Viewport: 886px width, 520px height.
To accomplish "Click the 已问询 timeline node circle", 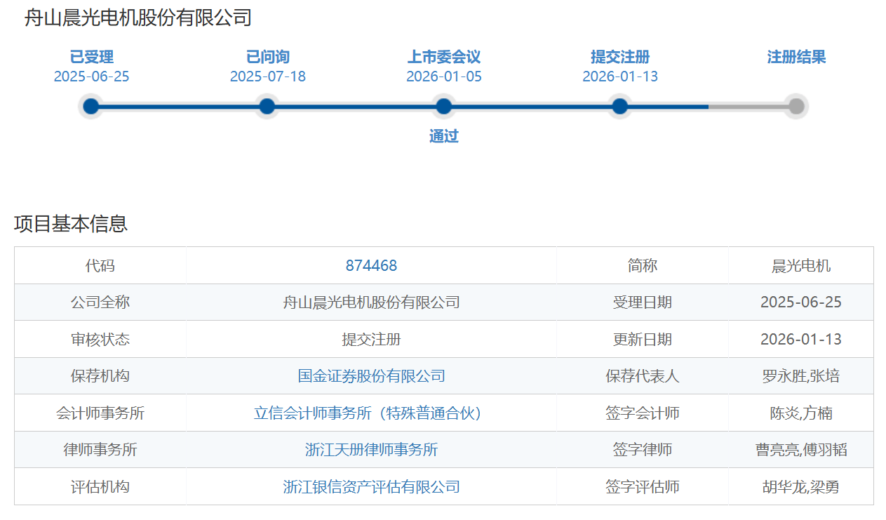I will pos(267,107).
